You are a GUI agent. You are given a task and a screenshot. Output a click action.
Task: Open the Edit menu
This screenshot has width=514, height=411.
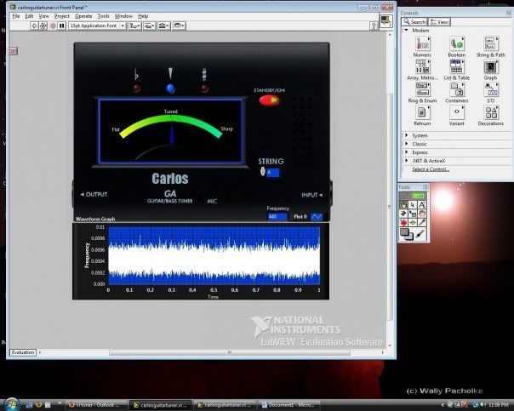[29, 16]
